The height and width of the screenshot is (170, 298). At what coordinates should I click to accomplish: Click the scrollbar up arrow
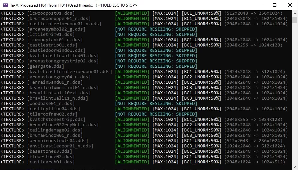(x=295, y=13)
